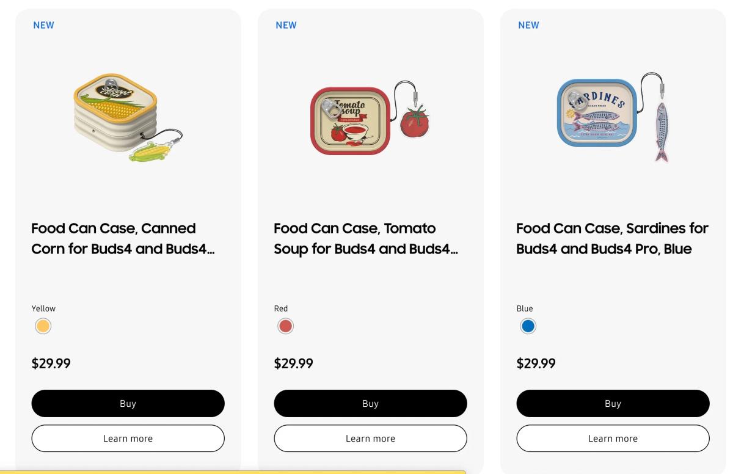Click the $29.99 price of the Sardines case
This screenshot has width=733, height=474.
coord(536,364)
